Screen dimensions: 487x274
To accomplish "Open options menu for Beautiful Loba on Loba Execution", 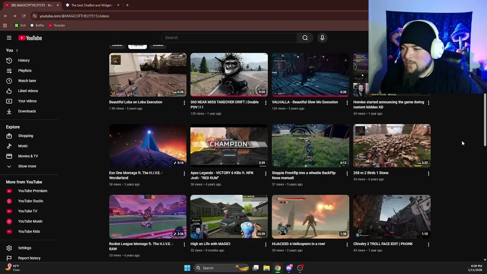I will click(x=184, y=103).
